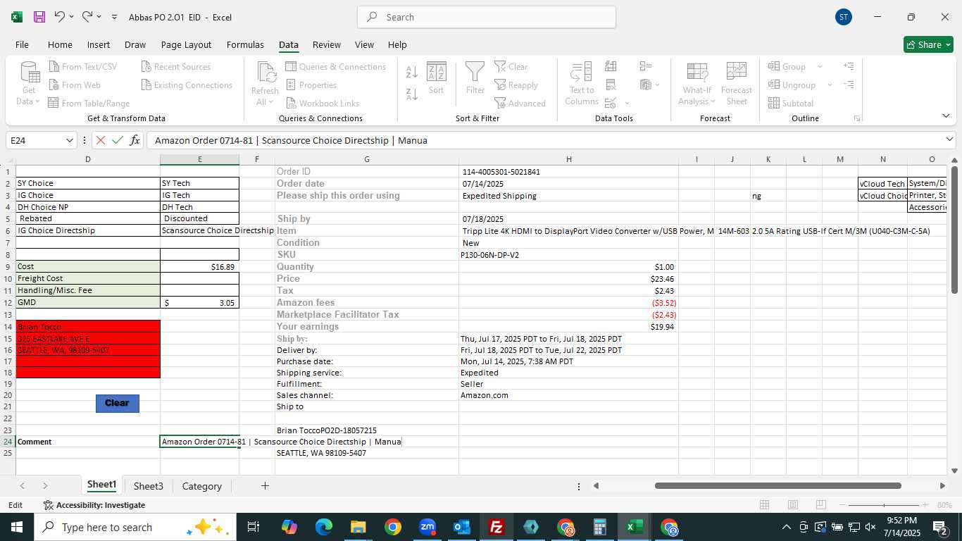
Task: Switch to the Normal view in the status bar
Action: [765, 505]
